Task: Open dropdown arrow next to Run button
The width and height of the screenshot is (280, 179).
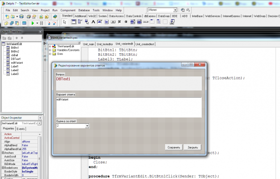Action: (x=37, y=23)
